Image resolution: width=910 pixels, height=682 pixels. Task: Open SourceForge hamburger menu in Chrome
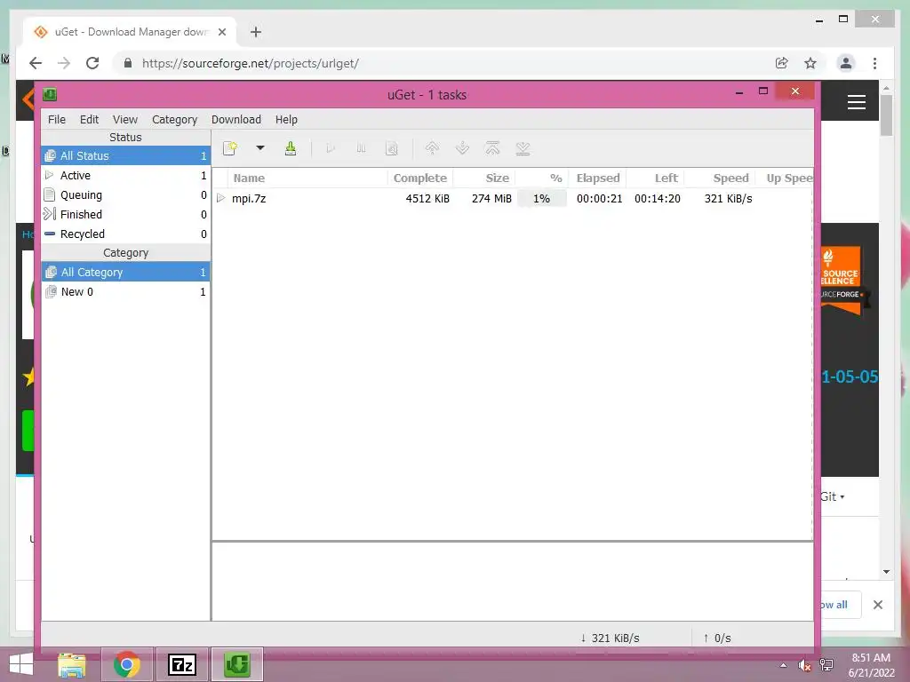pyautogui.click(x=857, y=102)
